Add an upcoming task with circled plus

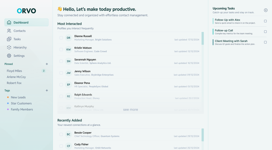pos(266,10)
